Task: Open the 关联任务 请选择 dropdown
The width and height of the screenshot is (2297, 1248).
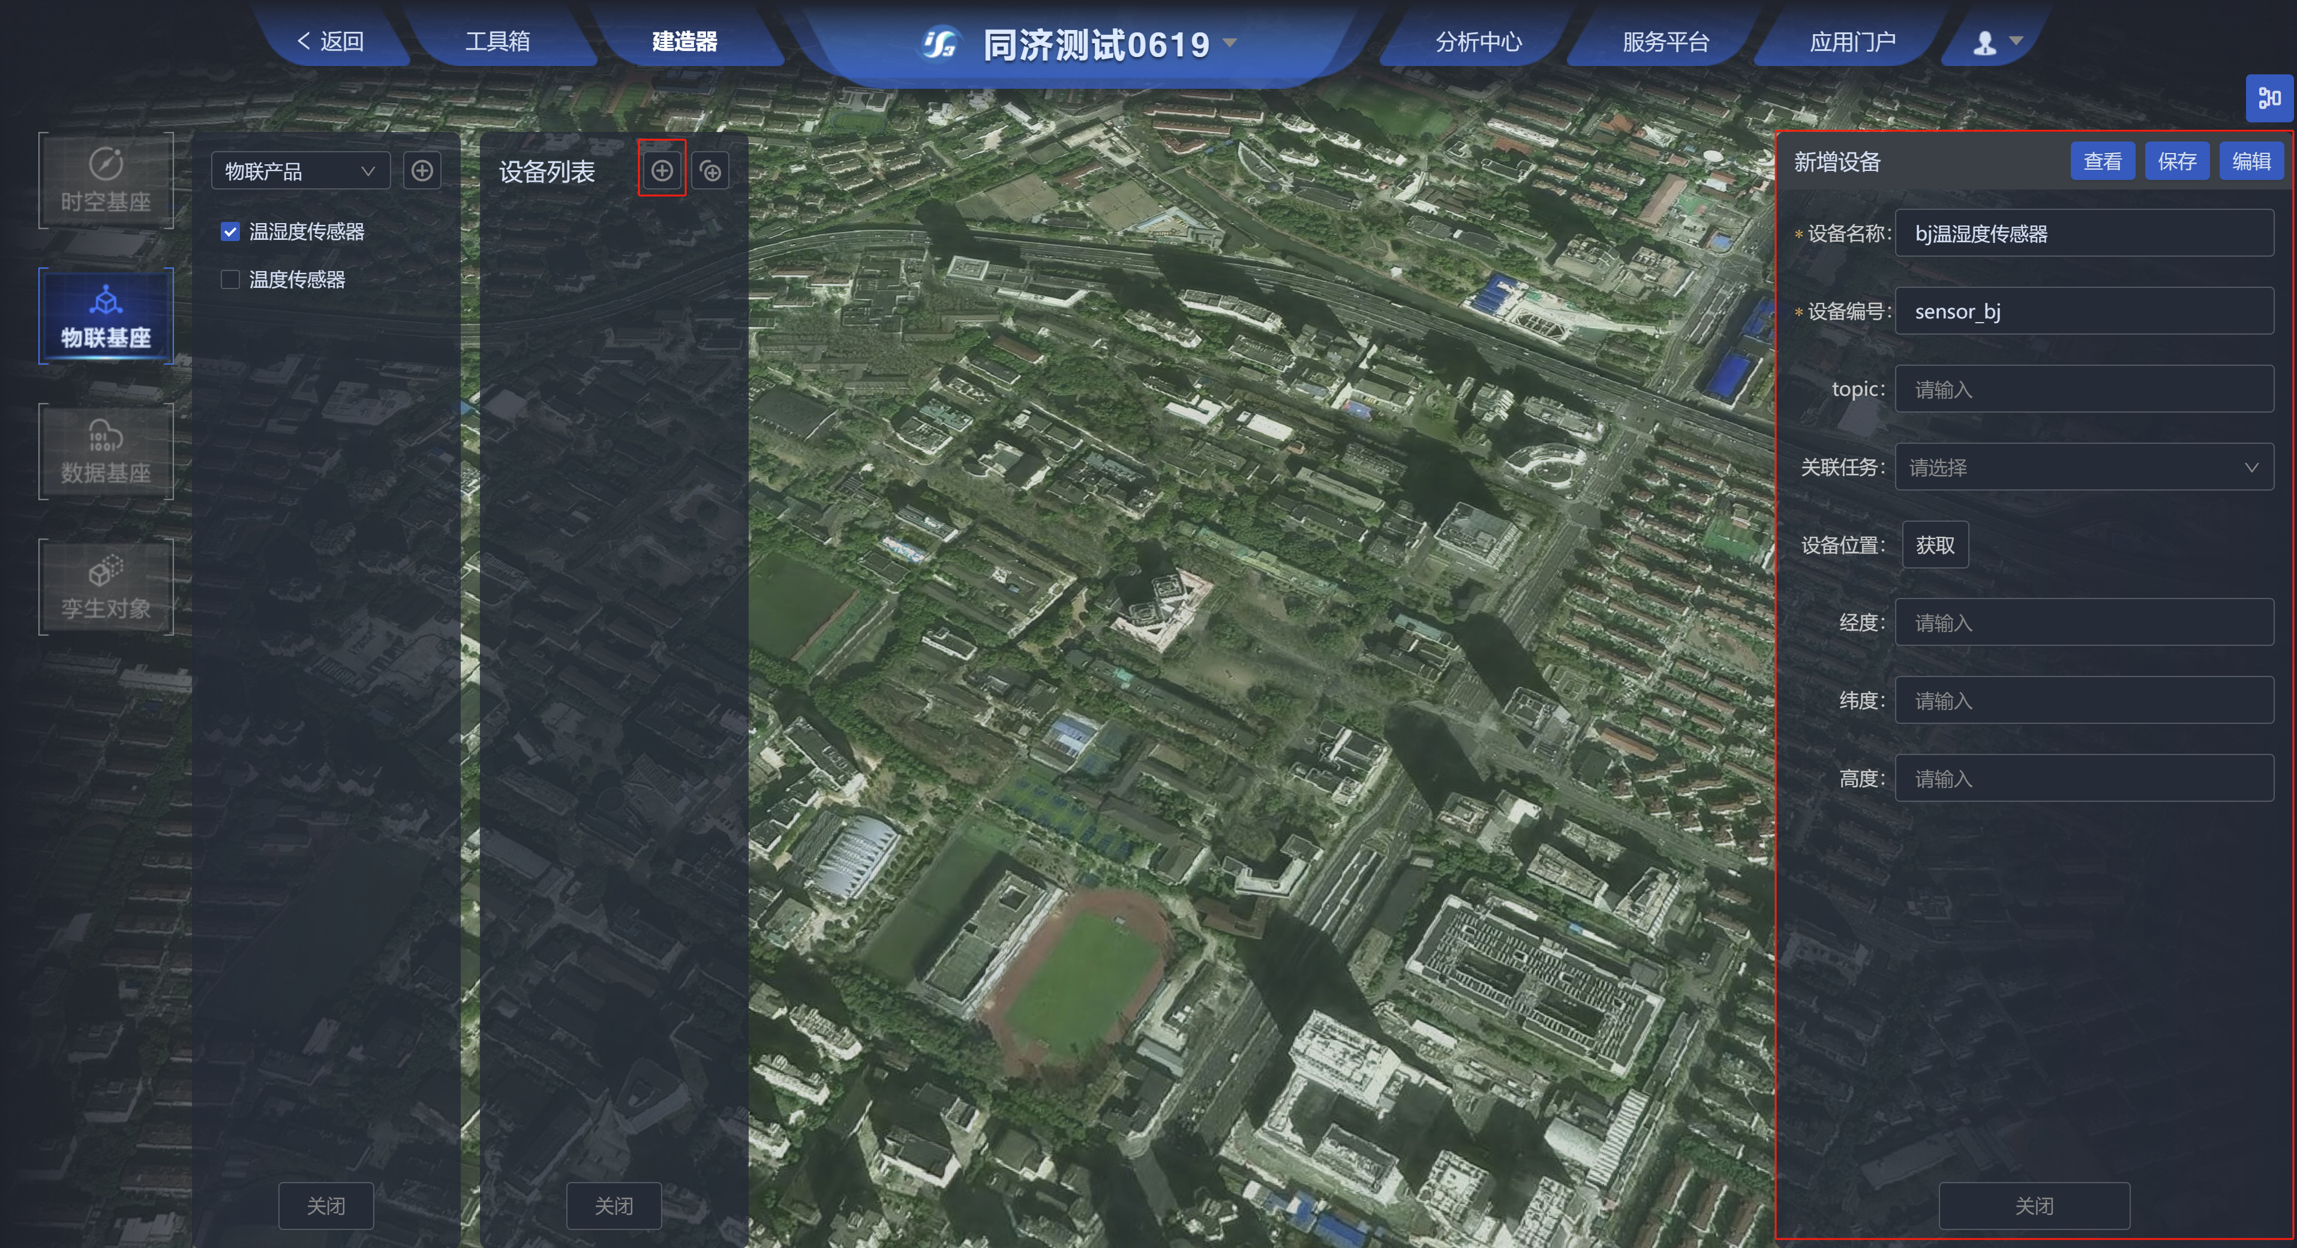Action: click(x=2084, y=467)
